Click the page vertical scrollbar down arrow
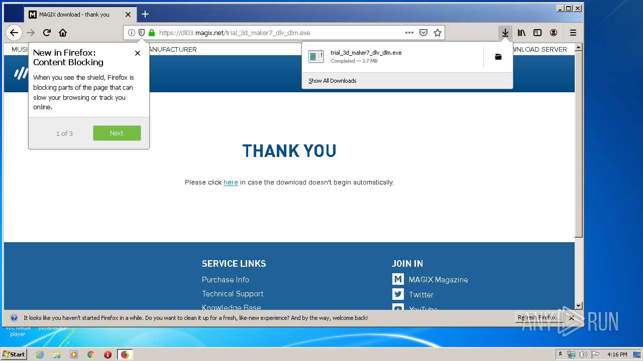The image size is (643, 361). [579, 306]
